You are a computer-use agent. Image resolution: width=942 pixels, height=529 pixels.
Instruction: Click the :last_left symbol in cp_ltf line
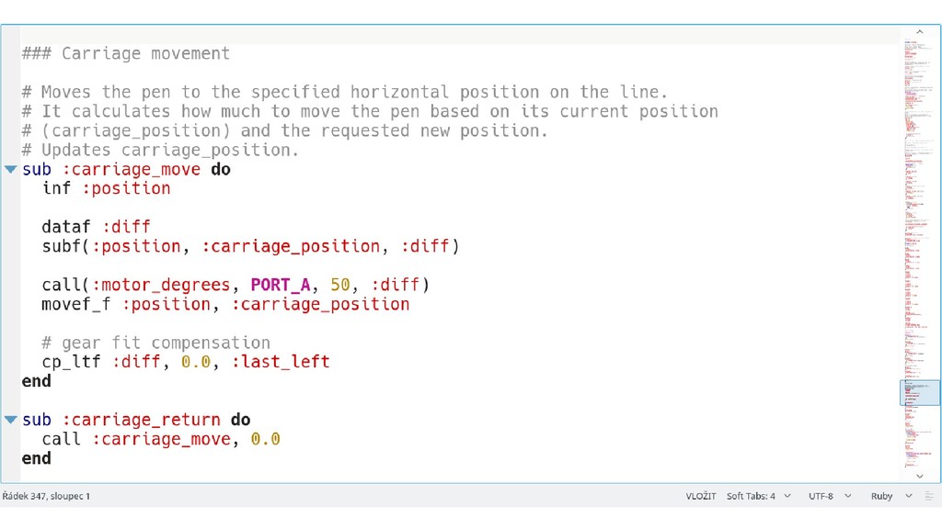click(x=281, y=362)
